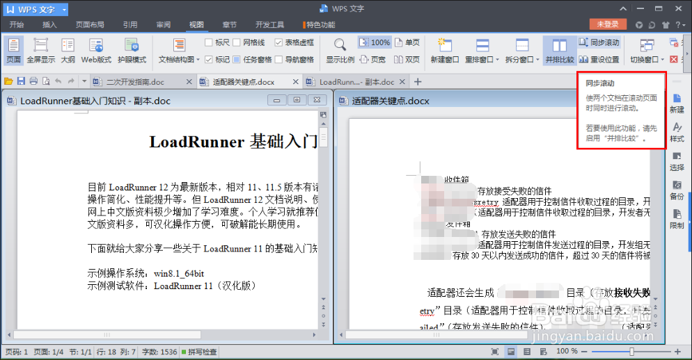Viewport: 692px width, 360px height.
Task: Click the 未登录 login button
Action: pyautogui.click(x=608, y=24)
